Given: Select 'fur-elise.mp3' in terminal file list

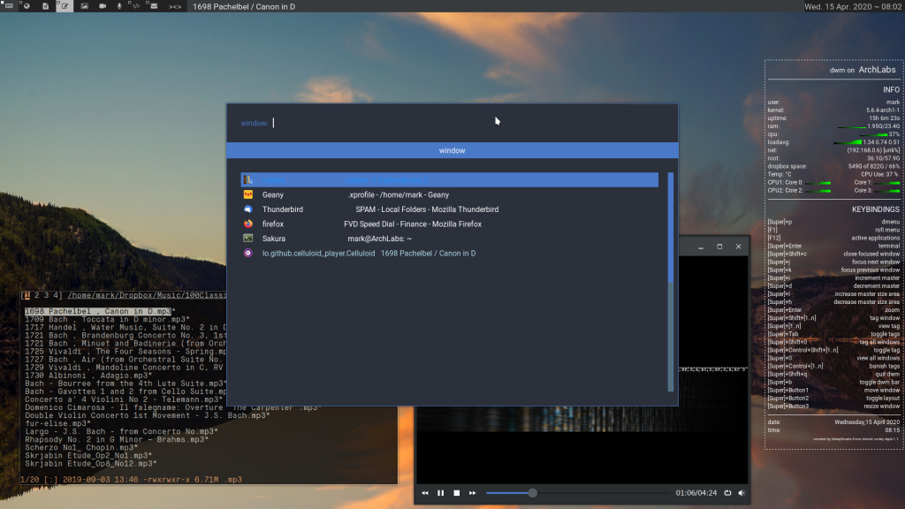Looking at the screenshot, I should coord(57,423).
